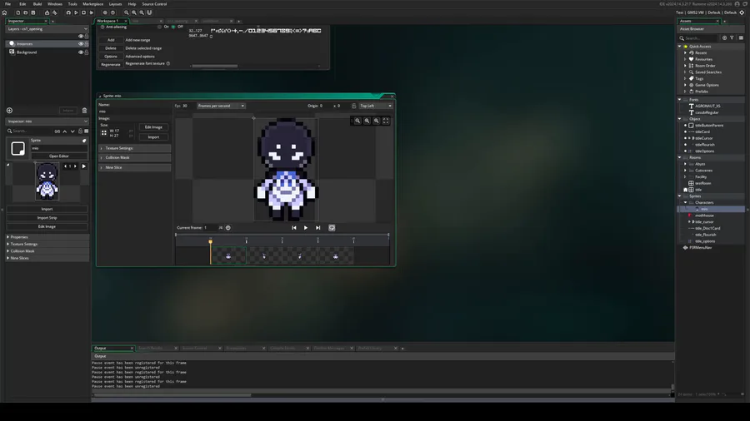Open project using toolbar folder icon
This screenshot has width=750, height=421.
click(x=26, y=12)
